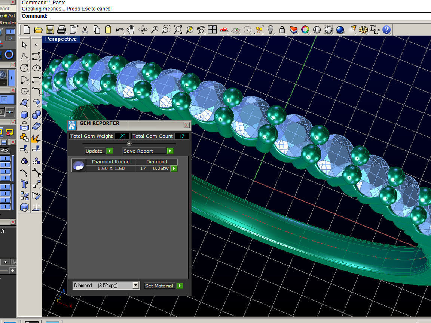Click the 'Diamond Round' cell
The width and height of the screenshot is (431, 323).
tap(111, 162)
